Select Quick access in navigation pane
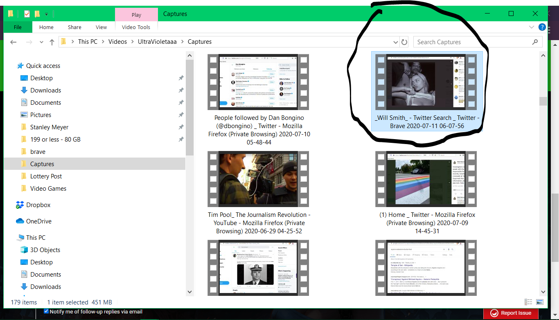559x320 pixels. [x=43, y=66]
